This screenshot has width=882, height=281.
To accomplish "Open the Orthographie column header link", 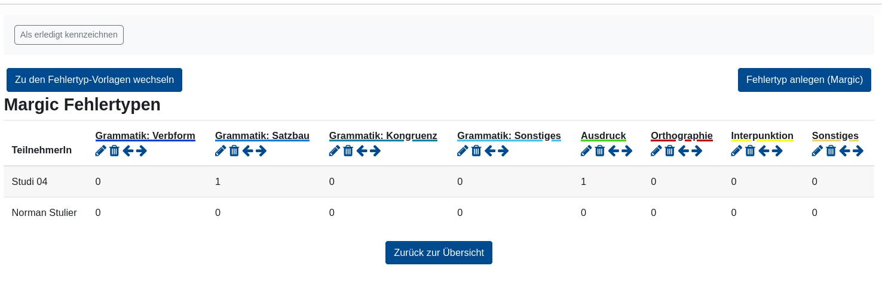I will point(681,136).
